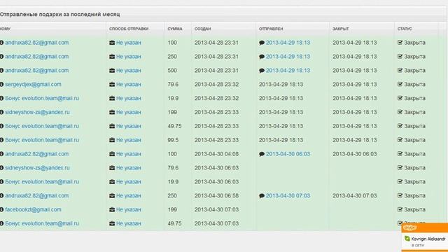Viewport: 448px width, 252px height.
Task: Open sent date link in the 500 sum row
Action: [x=288, y=70]
